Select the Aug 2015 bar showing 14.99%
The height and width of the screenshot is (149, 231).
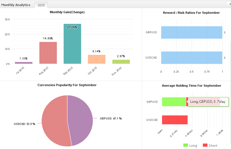tap(48, 53)
